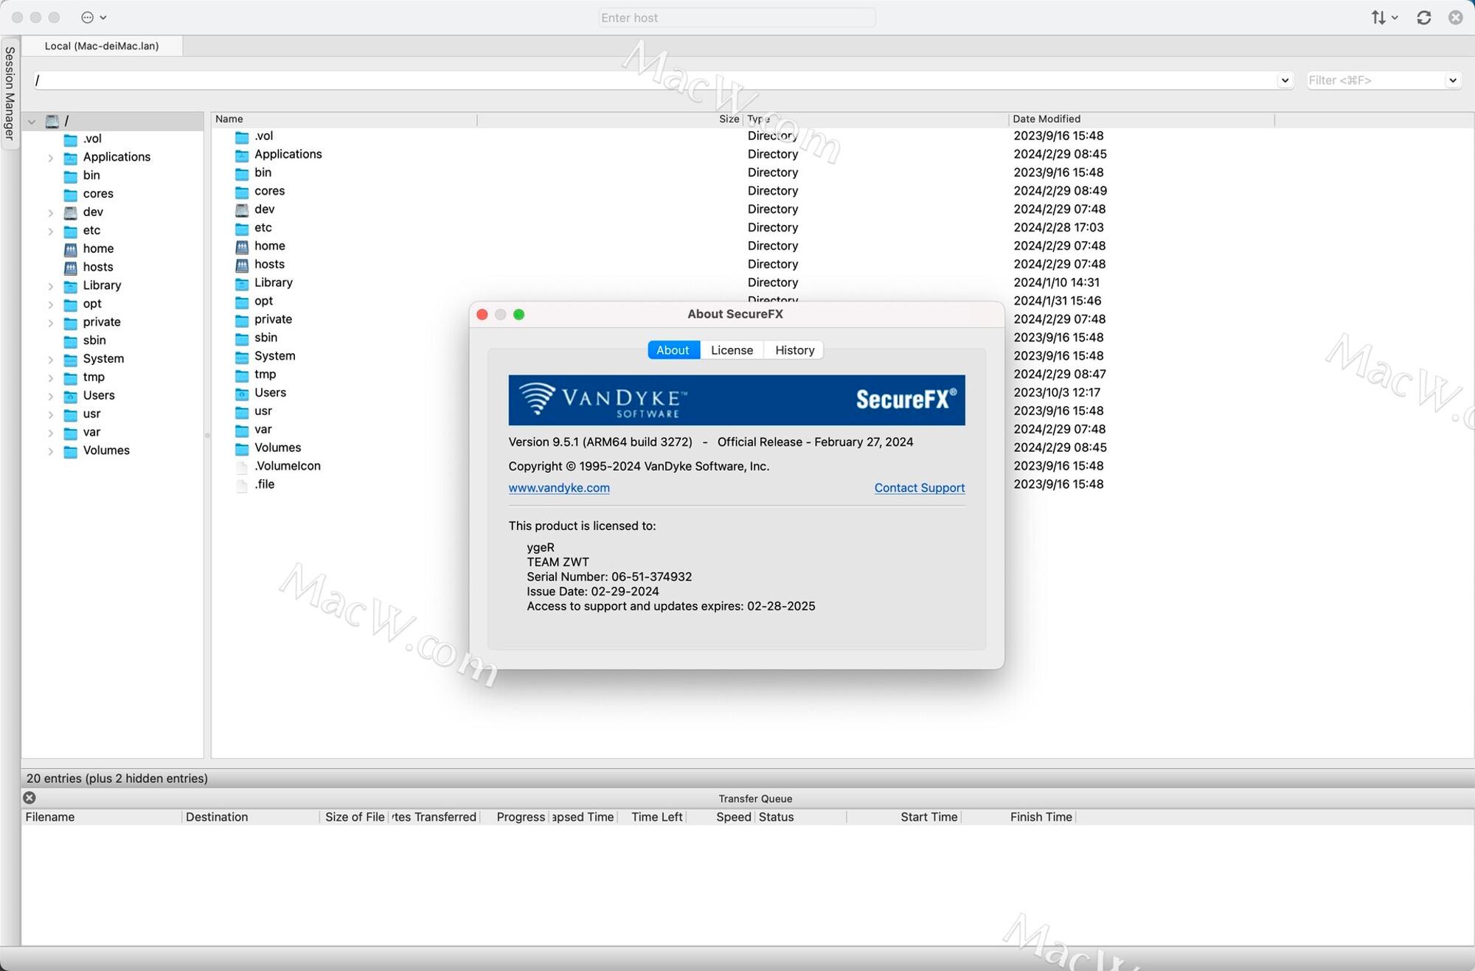
Task: Switch to the License tab
Action: (731, 349)
